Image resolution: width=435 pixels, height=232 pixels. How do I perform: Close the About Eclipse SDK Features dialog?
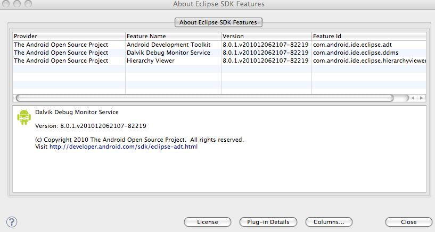(409, 222)
